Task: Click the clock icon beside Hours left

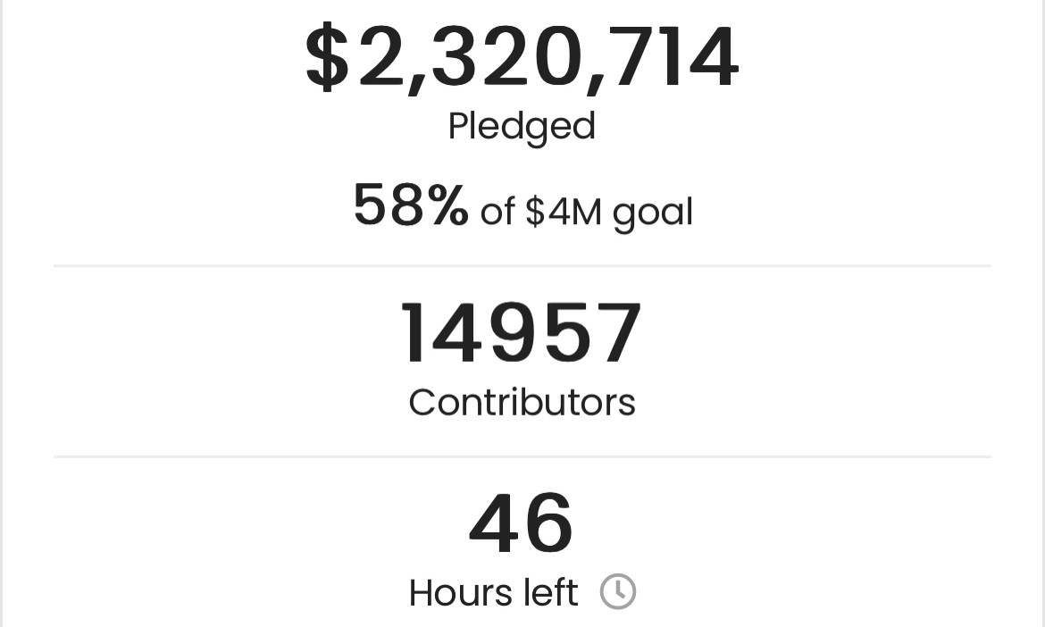Action: click(617, 591)
